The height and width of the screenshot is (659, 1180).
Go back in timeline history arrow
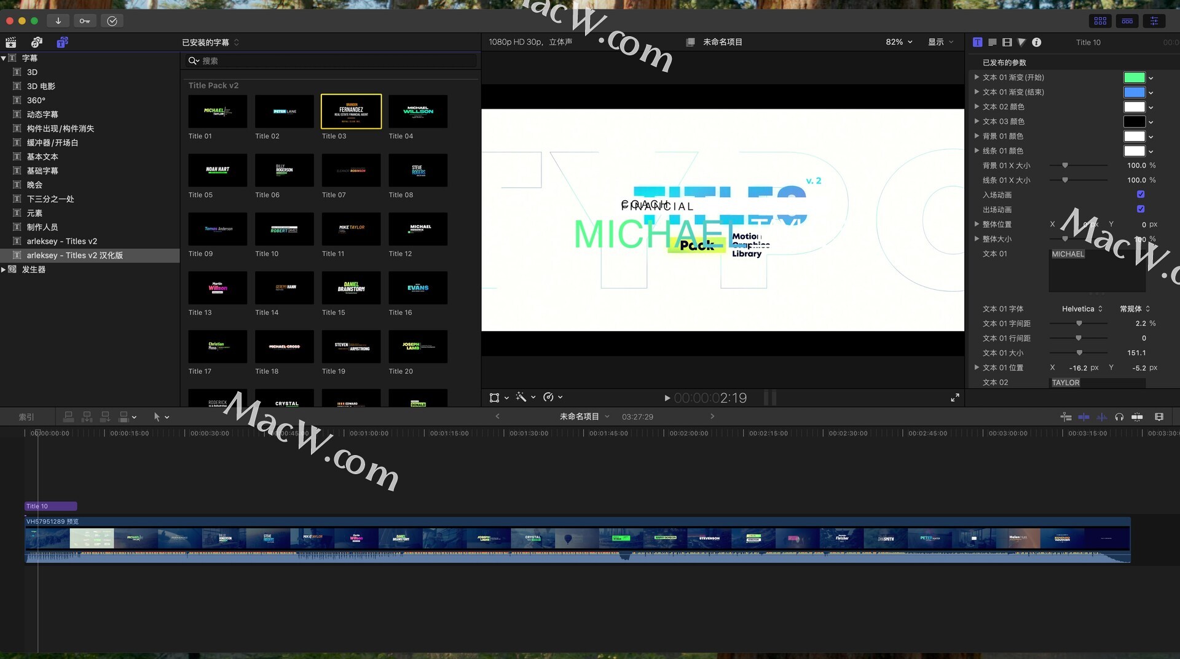coord(497,416)
